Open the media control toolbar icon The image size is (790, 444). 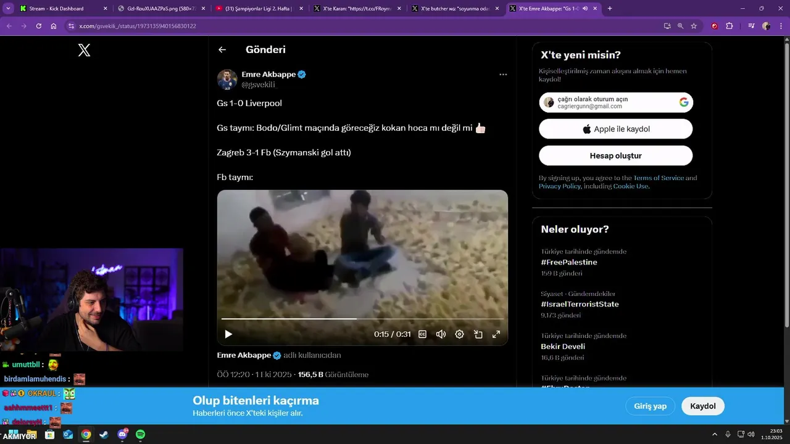(x=751, y=26)
